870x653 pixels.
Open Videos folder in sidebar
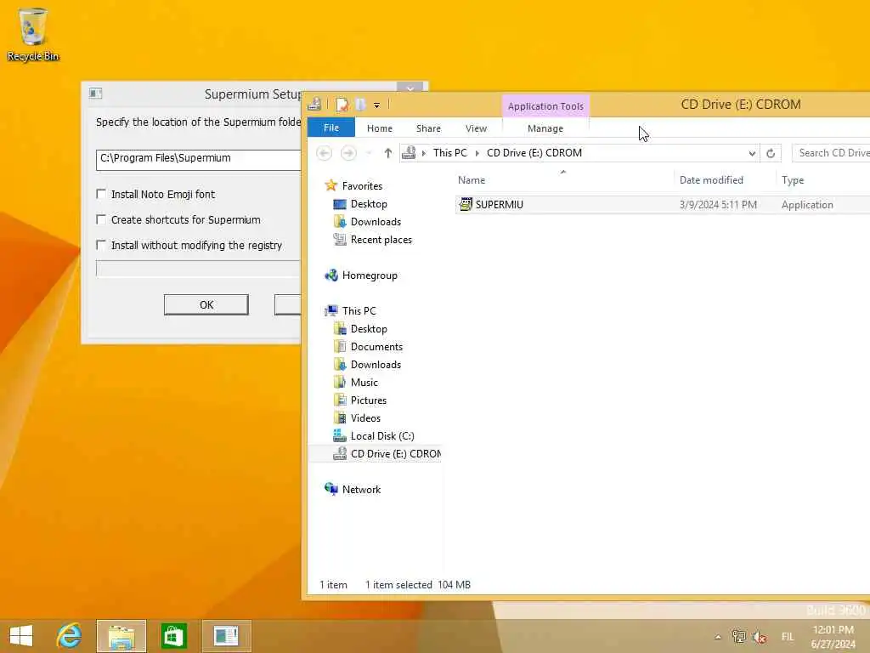pyautogui.click(x=365, y=417)
